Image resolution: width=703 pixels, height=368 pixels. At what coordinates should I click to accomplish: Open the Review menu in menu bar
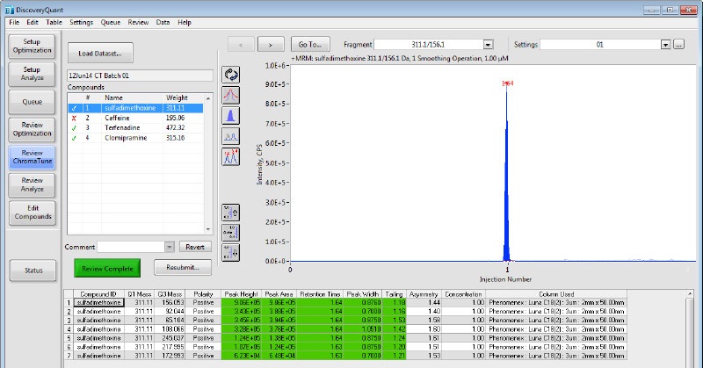point(137,21)
